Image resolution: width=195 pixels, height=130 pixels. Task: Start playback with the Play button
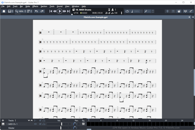[60, 11]
